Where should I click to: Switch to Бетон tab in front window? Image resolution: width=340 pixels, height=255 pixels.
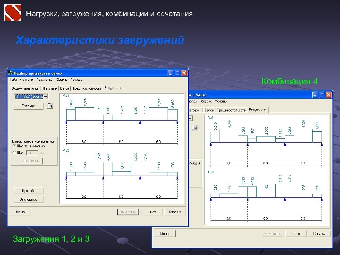pos(65,88)
